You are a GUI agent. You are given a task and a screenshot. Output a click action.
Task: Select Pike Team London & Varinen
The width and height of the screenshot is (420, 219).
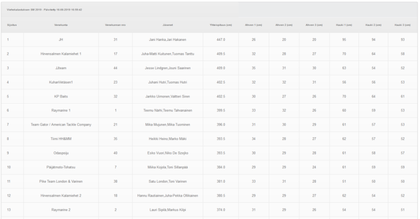61,182
